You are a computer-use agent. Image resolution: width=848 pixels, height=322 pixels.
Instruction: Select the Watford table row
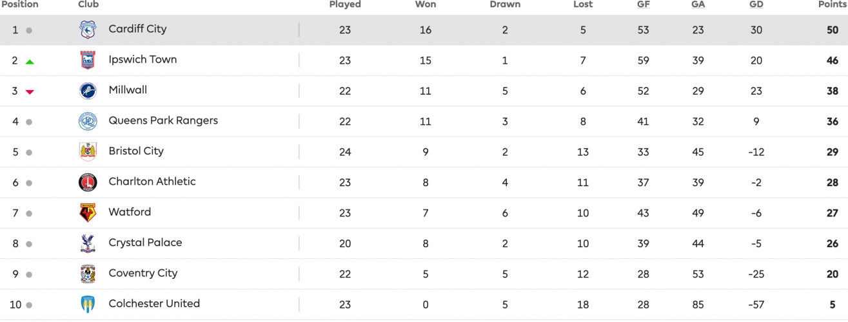tap(424, 213)
